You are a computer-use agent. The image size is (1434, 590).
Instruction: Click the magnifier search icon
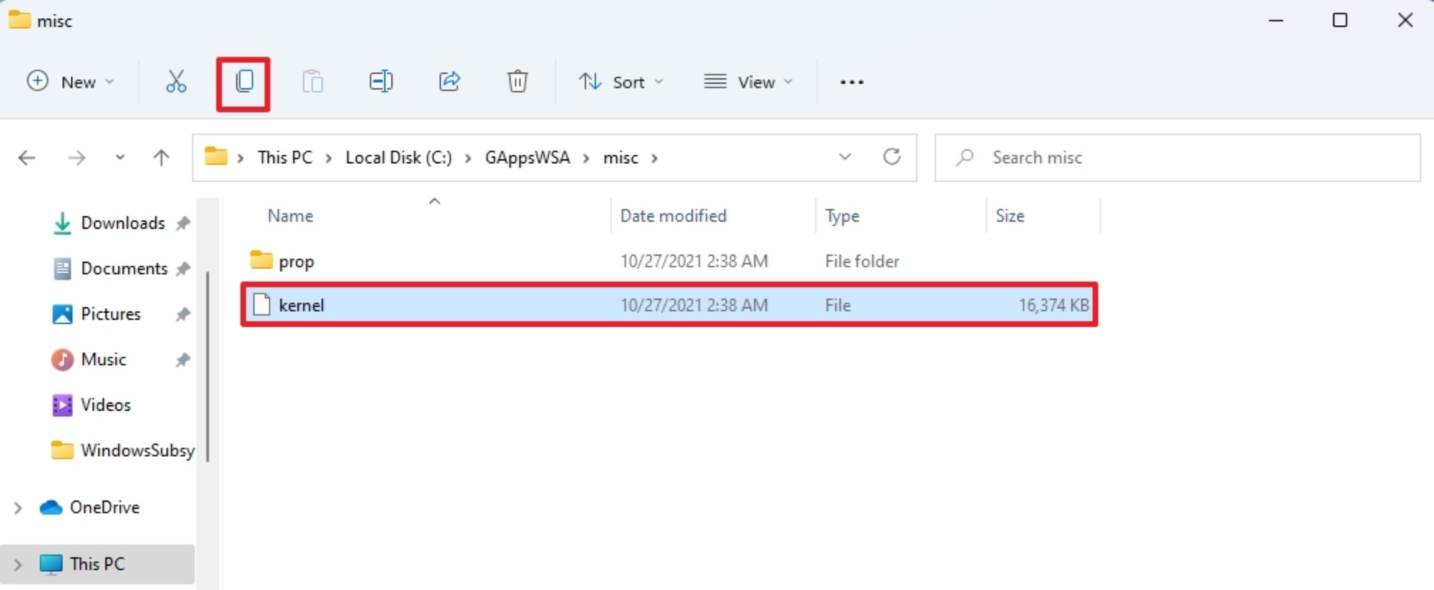click(965, 157)
